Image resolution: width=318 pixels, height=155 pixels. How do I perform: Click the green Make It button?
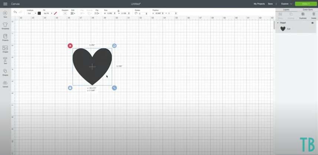[x=306, y=4]
